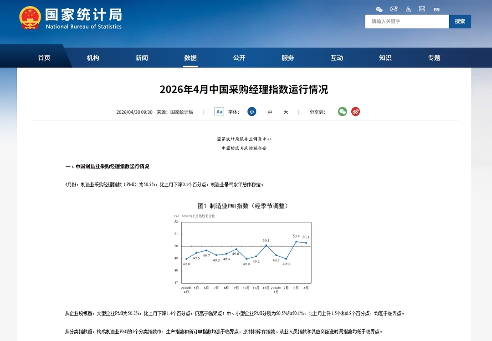Switch site language to EN

pyautogui.click(x=436, y=10)
